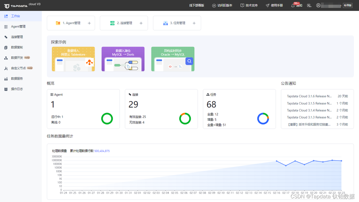Click the icon beside the notification bell

point(309,5)
